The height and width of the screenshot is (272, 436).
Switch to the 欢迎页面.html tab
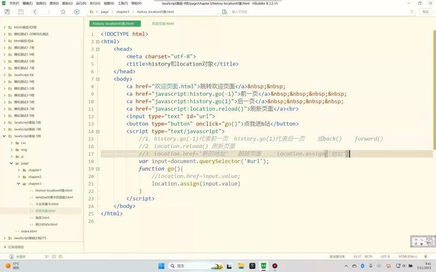pyautogui.click(x=162, y=24)
